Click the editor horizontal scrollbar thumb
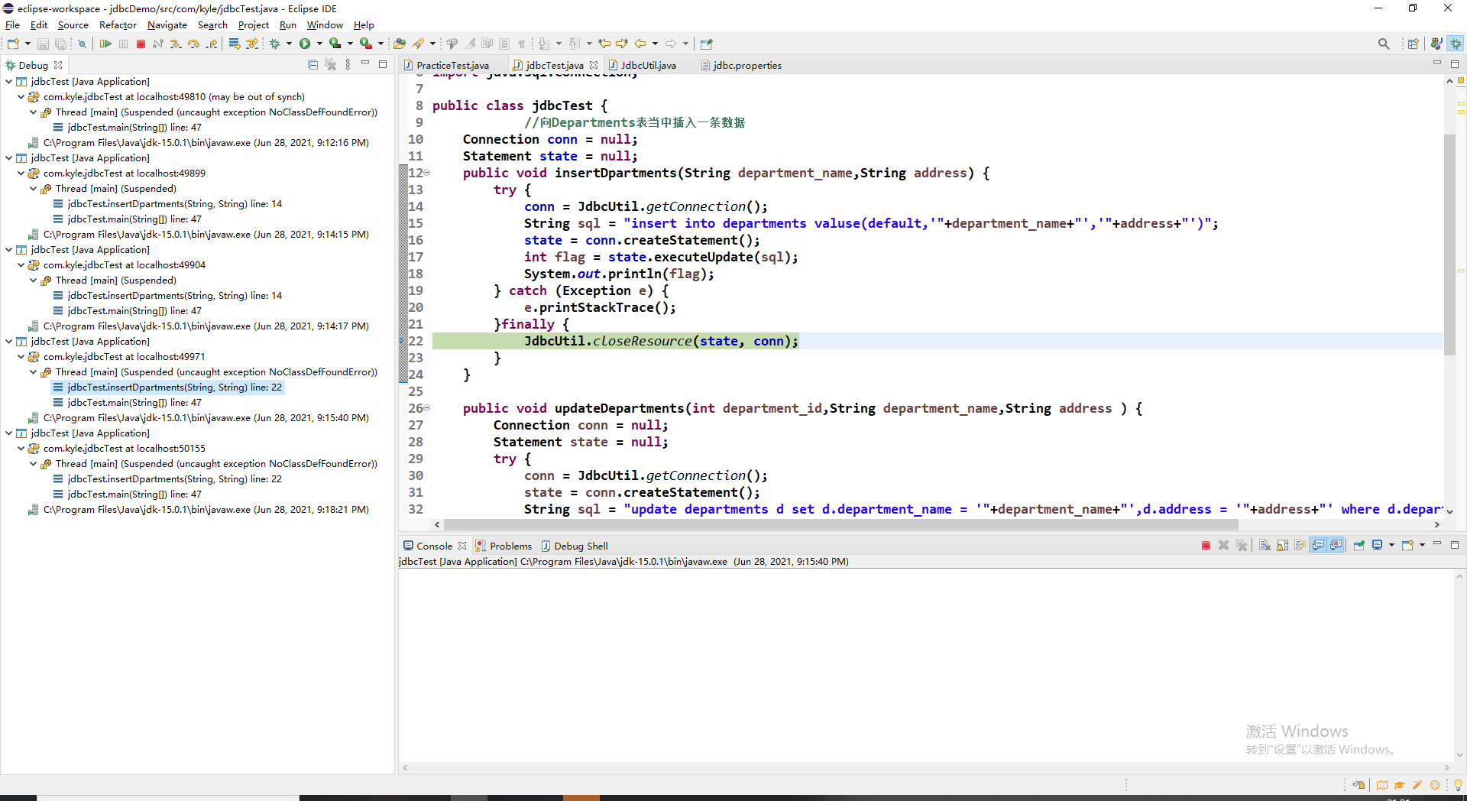 coord(840,525)
